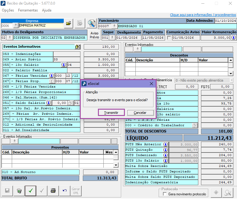Open the Ferramentas menu
237x199 pixels.
point(28,10)
